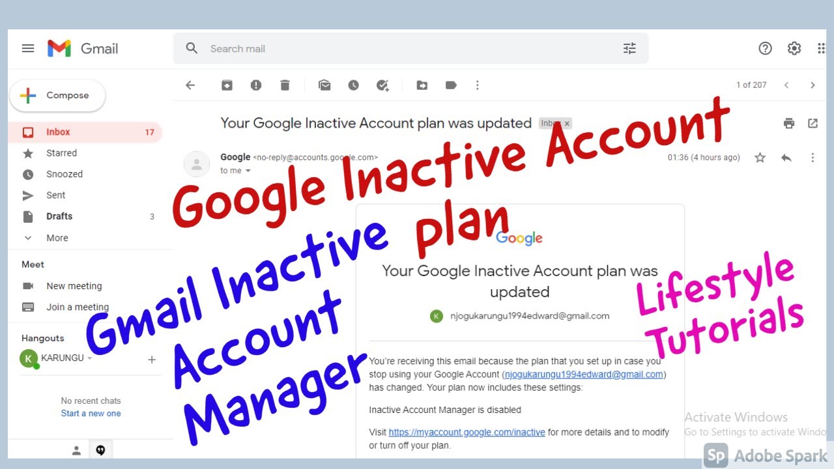The width and height of the screenshot is (834, 469).
Task: Reply to the Google message
Action: (786, 158)
